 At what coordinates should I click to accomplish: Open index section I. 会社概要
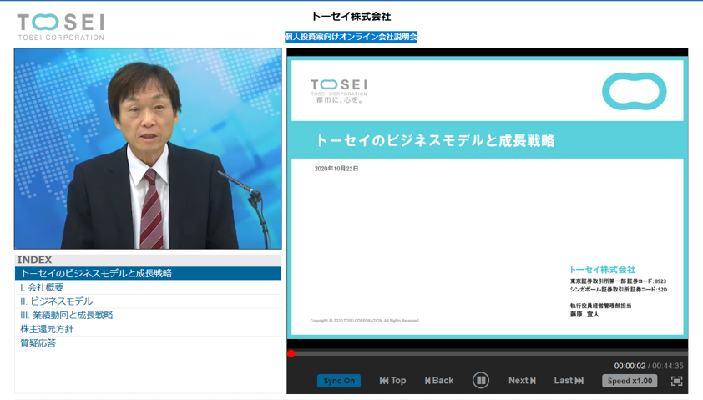coord(148,287)
